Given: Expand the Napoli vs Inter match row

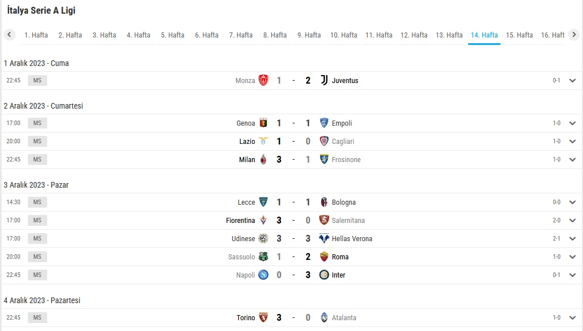Looking at the screenshot, I should [x=572, y=275].
